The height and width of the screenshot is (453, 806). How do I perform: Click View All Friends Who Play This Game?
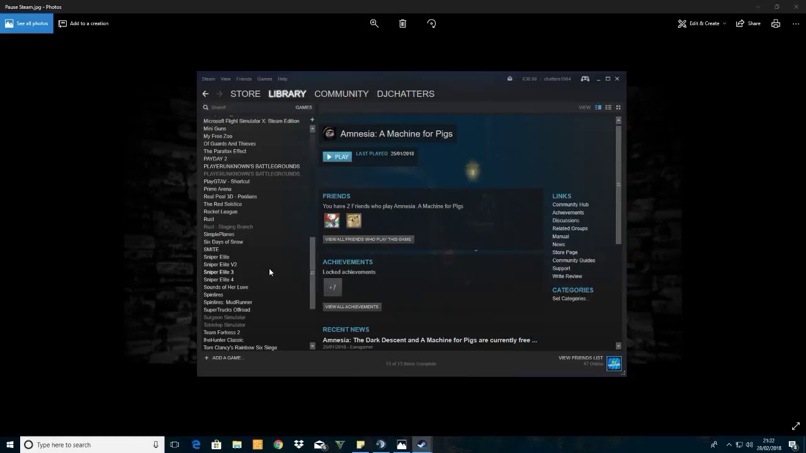click(368, 239)
